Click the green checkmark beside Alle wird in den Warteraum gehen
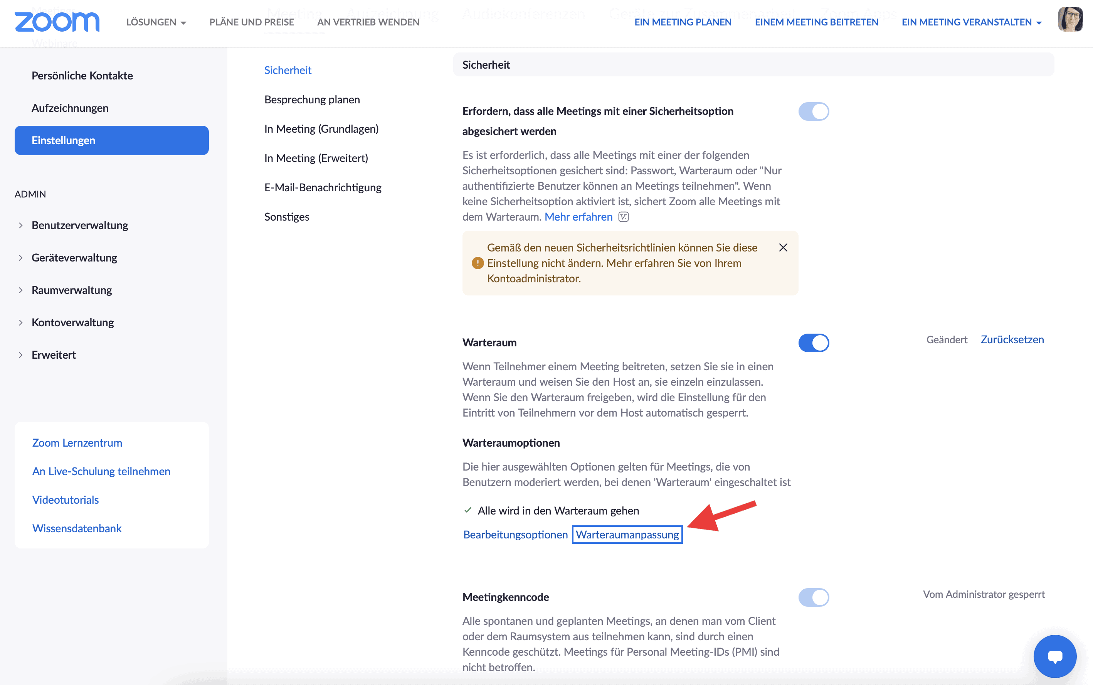This screenshot has height=685, width=1093. pos(467,510)
